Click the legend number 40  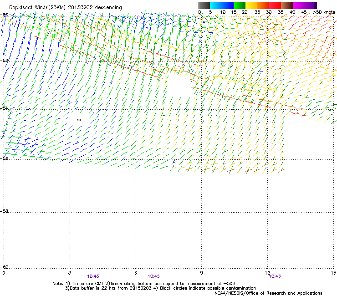coord(292,12)
